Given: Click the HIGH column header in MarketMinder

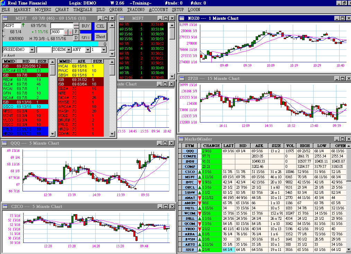Looking at the screenshot, I should 305,146.
